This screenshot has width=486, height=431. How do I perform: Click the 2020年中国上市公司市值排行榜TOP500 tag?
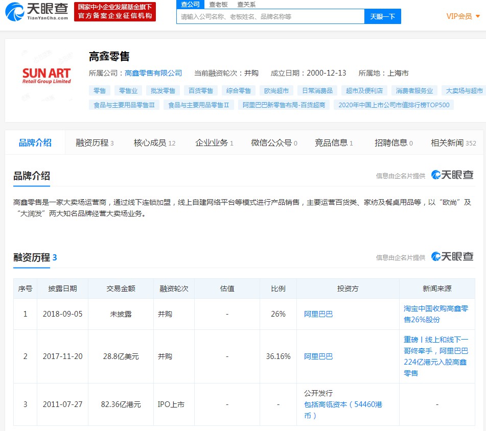[394, 105]
